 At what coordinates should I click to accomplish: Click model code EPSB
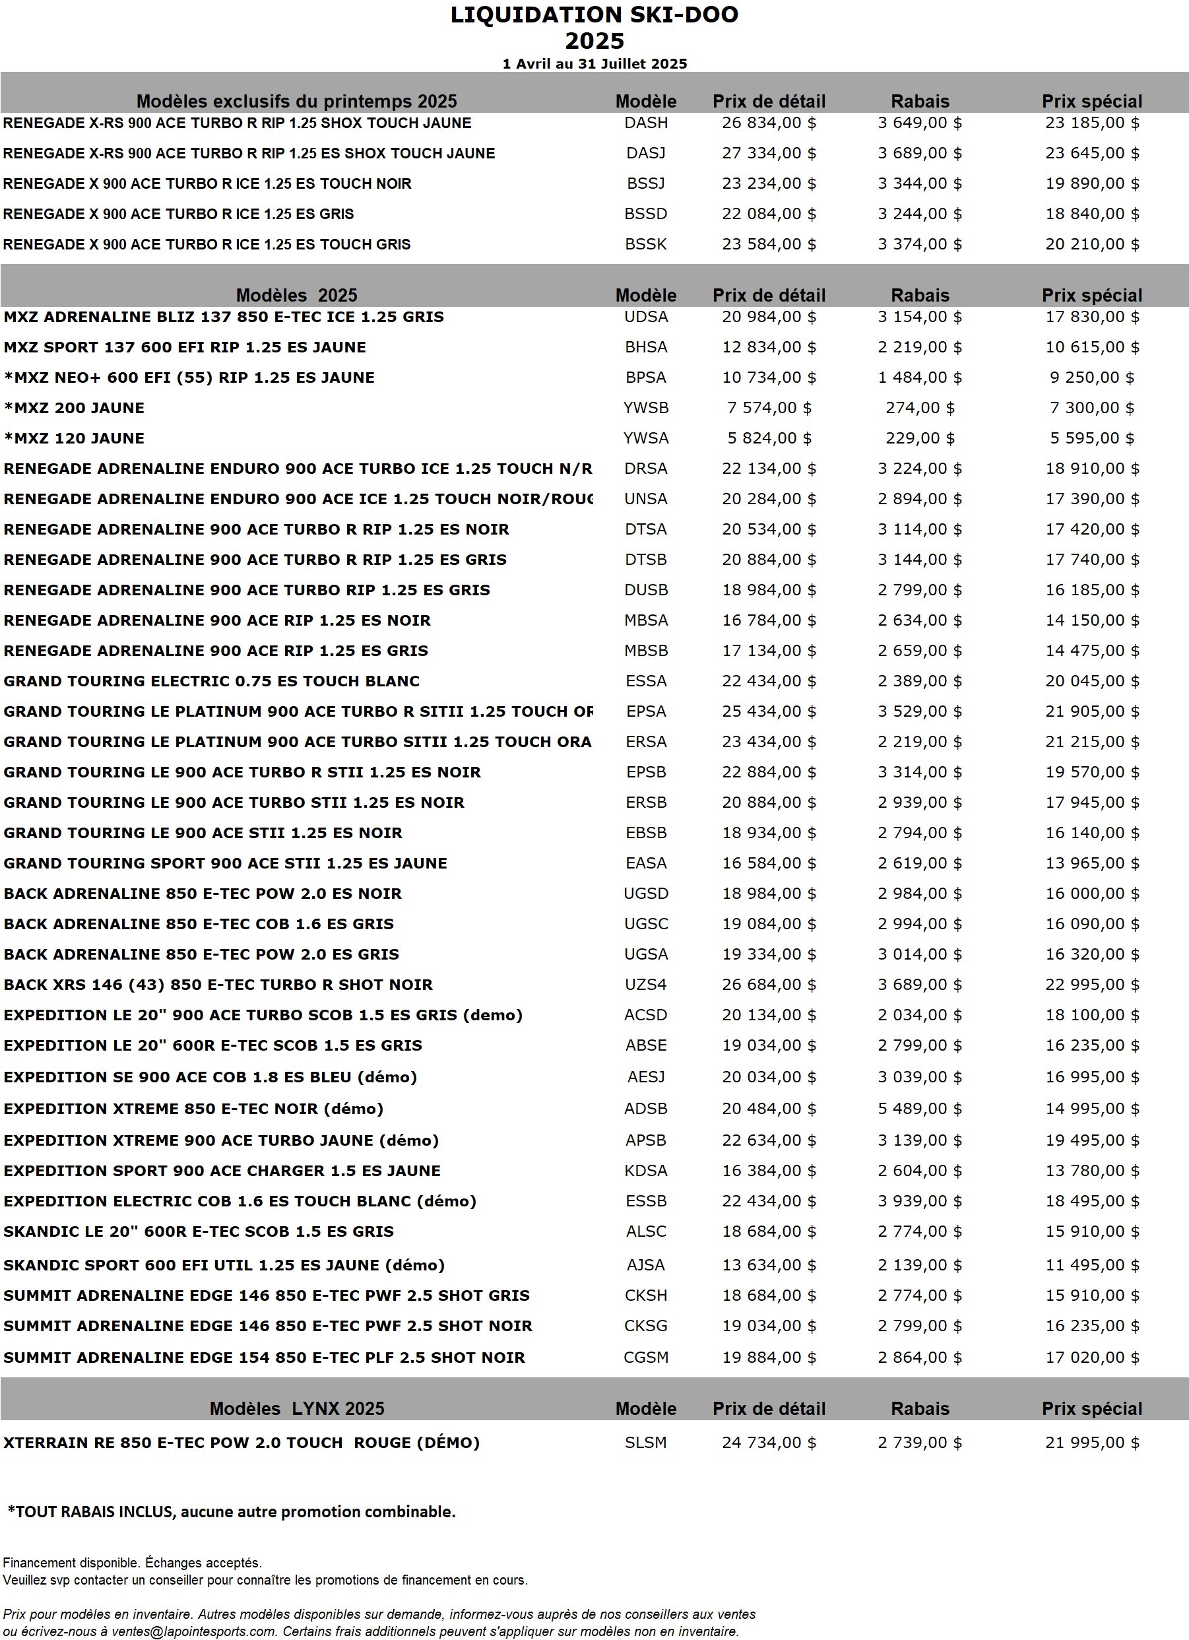coord(645,772)
